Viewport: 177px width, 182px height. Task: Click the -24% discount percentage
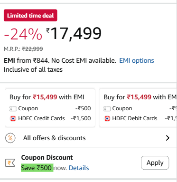(23, 34)
